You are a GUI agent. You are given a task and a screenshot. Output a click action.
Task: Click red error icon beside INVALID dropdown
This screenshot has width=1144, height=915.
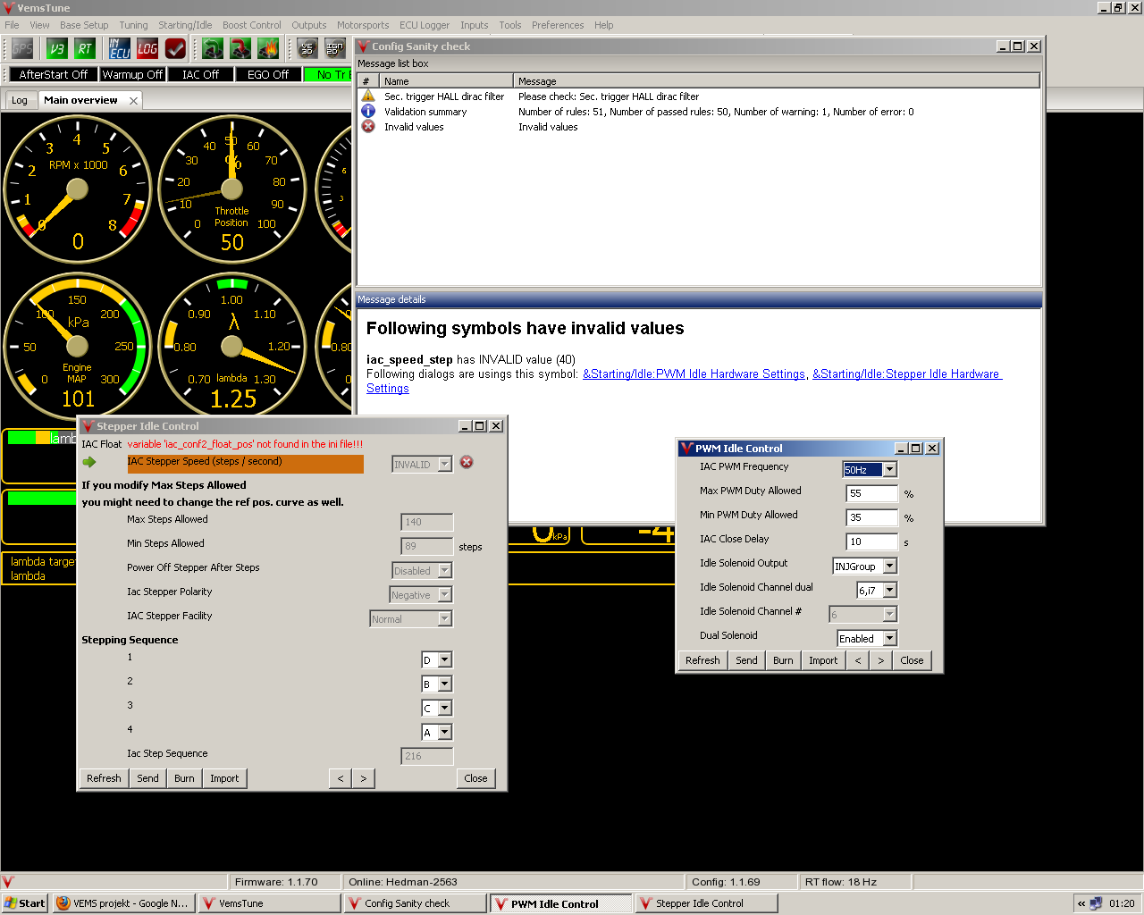(x=467, y=462)
